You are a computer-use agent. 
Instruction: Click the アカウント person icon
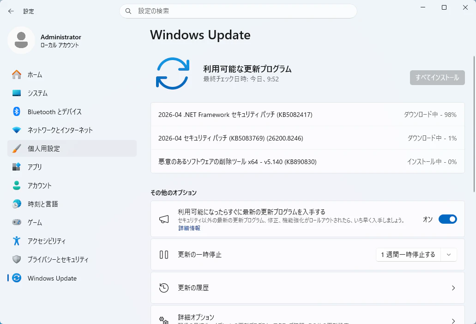pos(17,185)
